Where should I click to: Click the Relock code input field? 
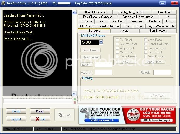click(x=162, y=73)
